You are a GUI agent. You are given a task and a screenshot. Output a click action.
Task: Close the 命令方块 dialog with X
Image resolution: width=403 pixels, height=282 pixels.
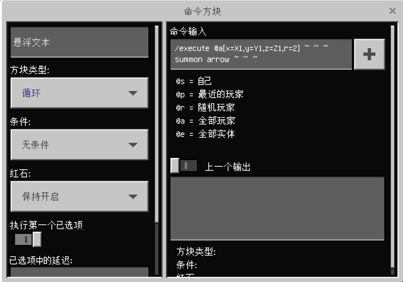click(392, 11)
